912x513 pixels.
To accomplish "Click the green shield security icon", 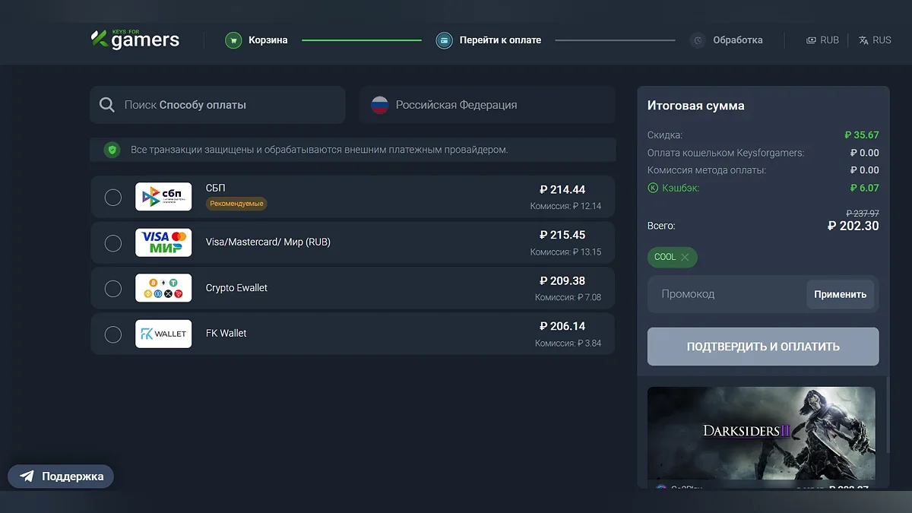I will (x=112, y=150).
